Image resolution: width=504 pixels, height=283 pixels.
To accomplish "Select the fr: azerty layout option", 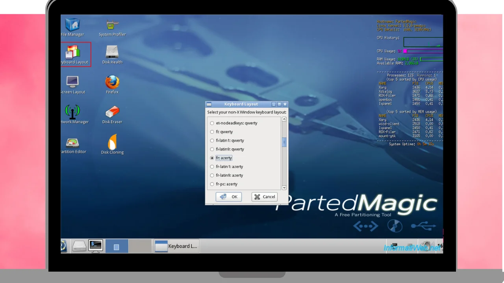I will (x=221, y=158).
